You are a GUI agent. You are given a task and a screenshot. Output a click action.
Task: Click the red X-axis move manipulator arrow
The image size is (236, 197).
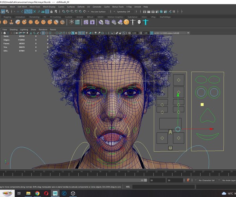pos(212,129)
